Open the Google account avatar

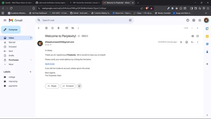coord(206,20)
